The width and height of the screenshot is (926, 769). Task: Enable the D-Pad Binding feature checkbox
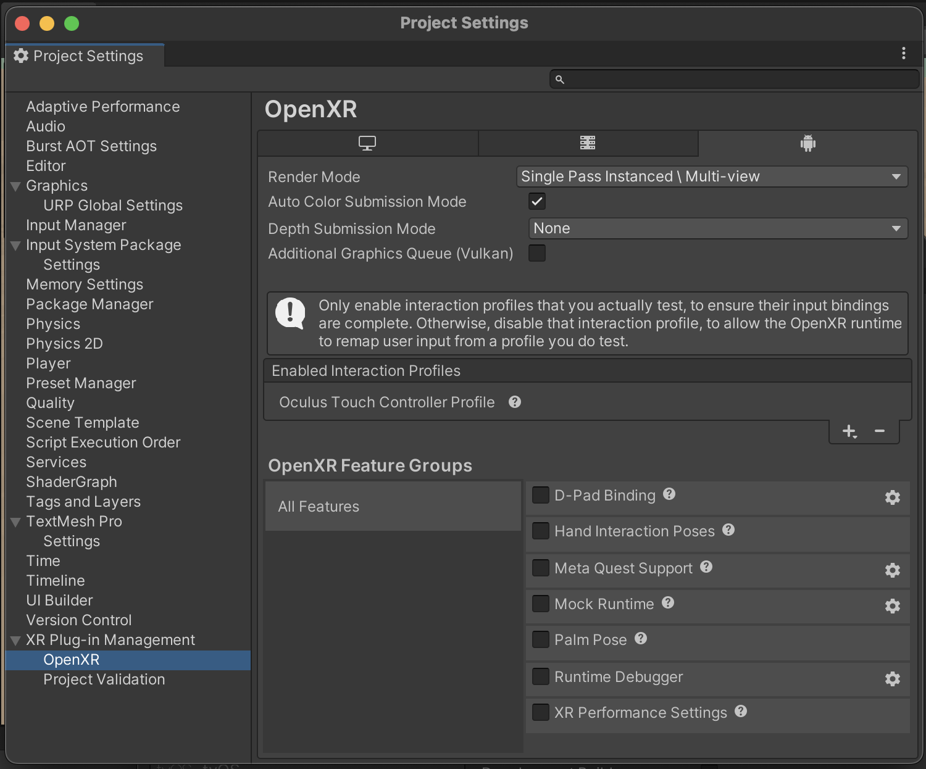pos(541,495)
